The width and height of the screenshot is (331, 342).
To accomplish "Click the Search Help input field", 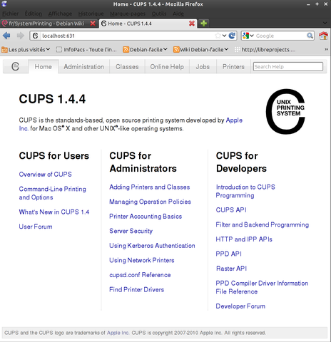I will tap(288, 67).
